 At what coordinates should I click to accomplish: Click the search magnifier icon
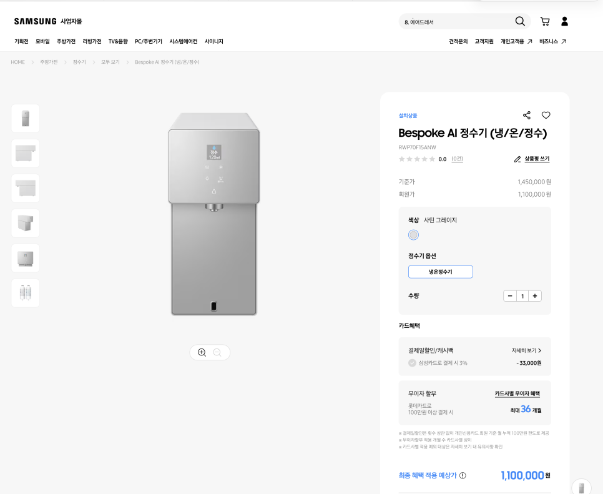click(520, 21)
